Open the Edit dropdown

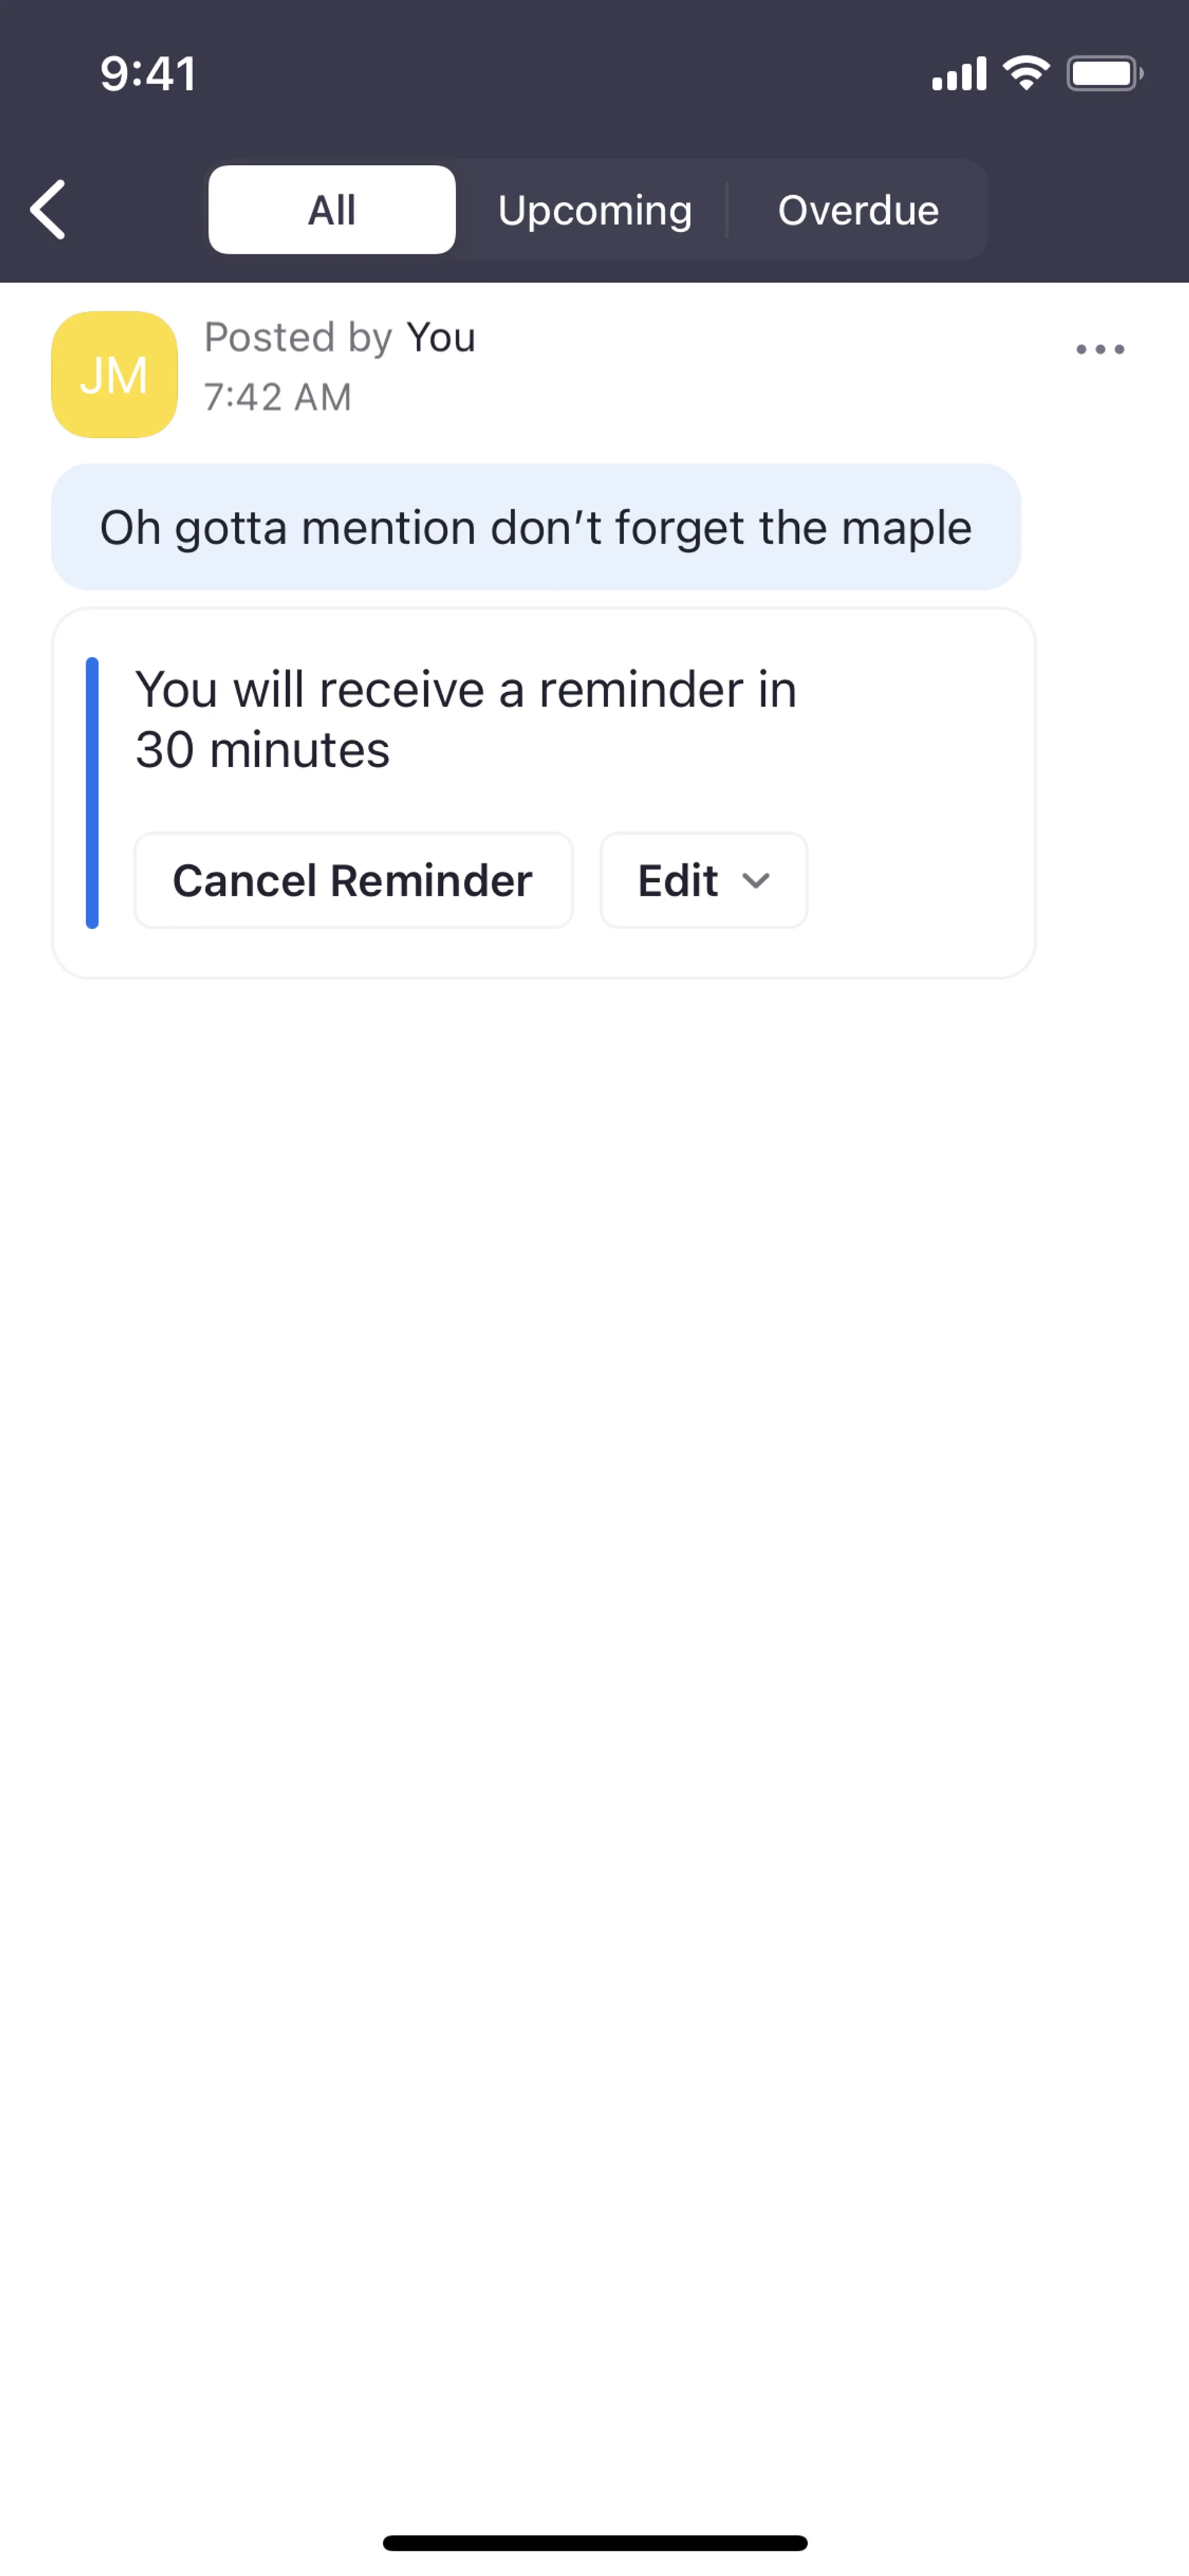point(679,881)
